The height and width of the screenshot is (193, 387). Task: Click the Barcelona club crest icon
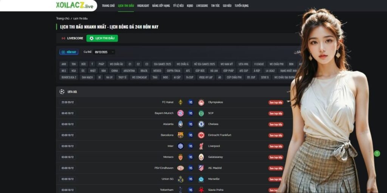click(x=180, y=135)
